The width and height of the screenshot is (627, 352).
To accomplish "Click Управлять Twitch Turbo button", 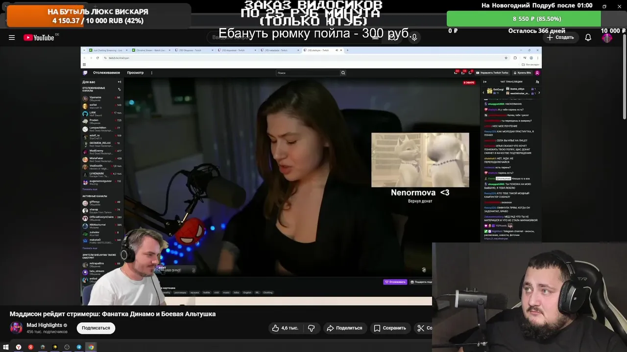I will [x=492, y=73].
